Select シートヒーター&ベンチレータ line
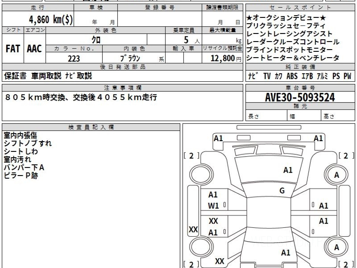Screen dimensions: 357x268 coord(293,58)
